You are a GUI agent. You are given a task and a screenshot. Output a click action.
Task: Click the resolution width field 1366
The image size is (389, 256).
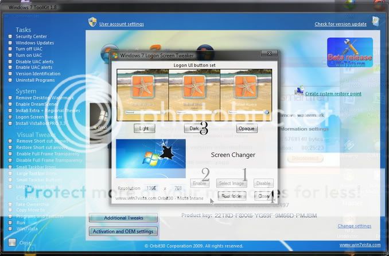[151, 188]
